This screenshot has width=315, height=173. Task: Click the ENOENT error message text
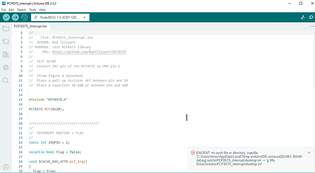click(x=250, y=158)
